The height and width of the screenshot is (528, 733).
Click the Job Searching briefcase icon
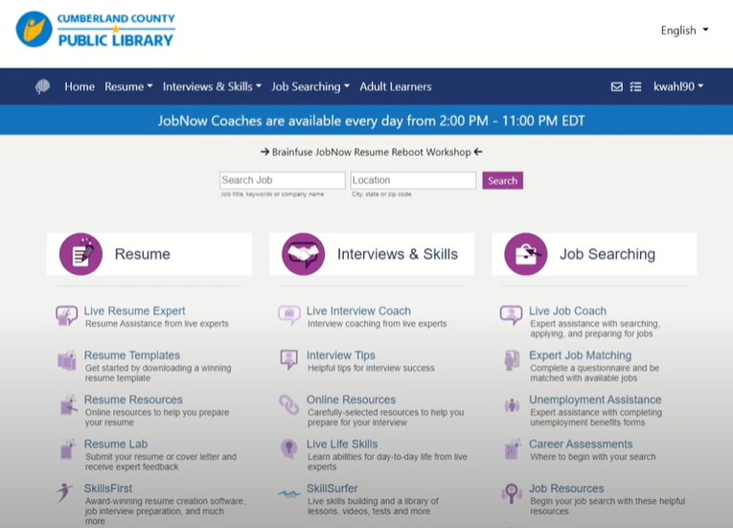point(526,254)
